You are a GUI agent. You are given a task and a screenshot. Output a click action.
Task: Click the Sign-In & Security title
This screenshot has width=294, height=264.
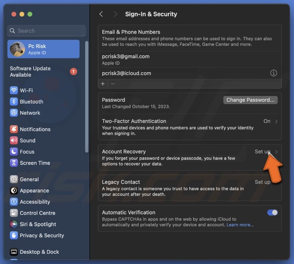tap(151, 14)
